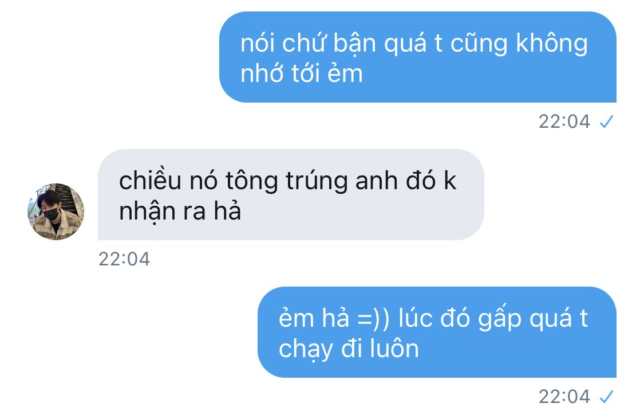Click the word 'không' in the first message

[552, 44]
